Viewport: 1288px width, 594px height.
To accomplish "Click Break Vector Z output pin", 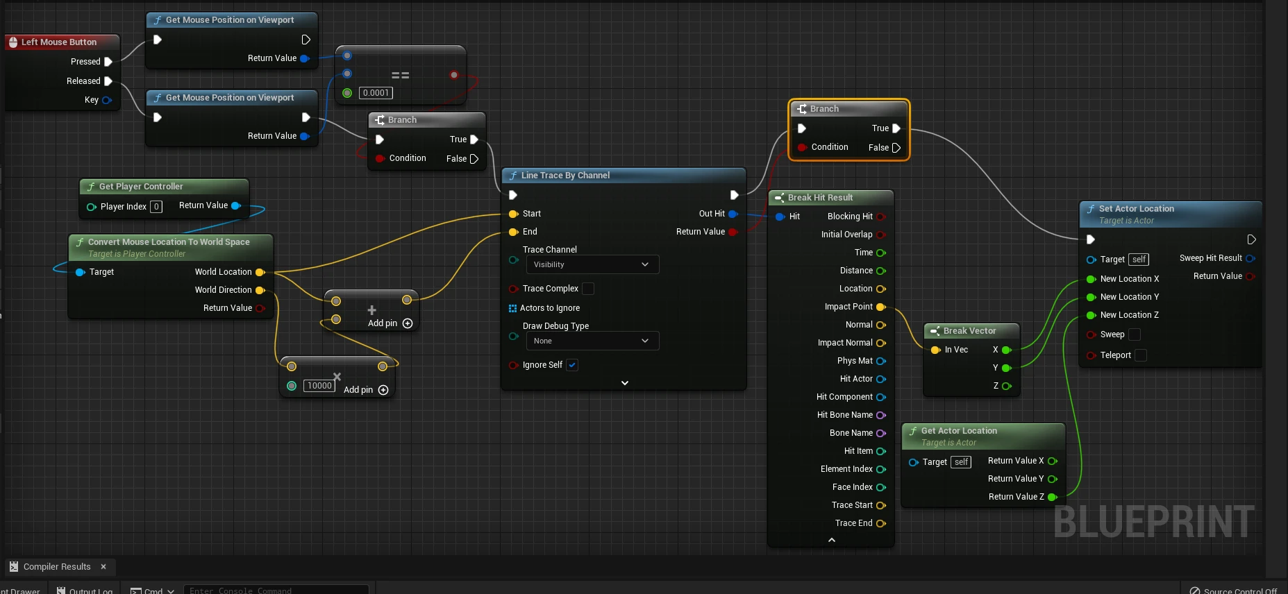I will point(1007,386).
